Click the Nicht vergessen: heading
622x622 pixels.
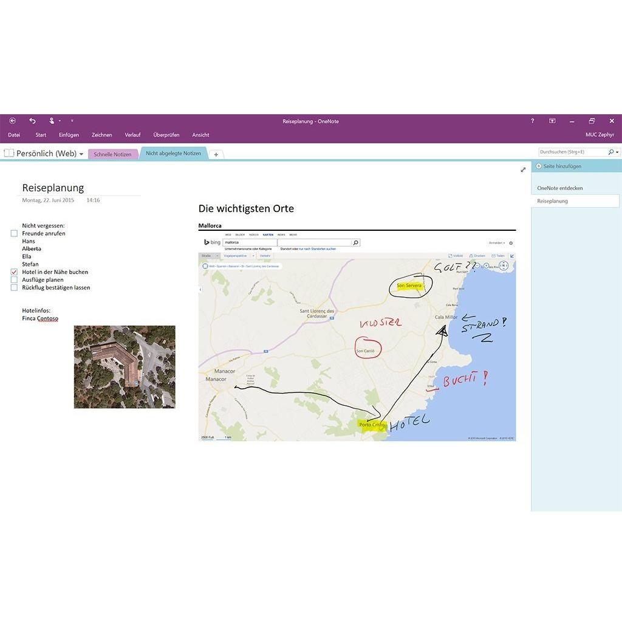pyautogui.click(x=43, y=226)
